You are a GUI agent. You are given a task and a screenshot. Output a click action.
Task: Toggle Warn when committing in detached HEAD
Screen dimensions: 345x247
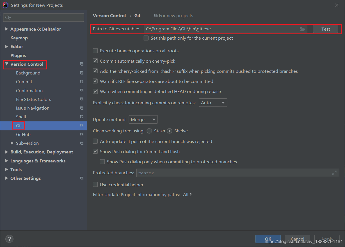click(95, 91)
